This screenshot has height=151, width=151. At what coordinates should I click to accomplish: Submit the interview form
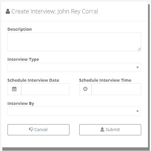[x=110, y=130]
